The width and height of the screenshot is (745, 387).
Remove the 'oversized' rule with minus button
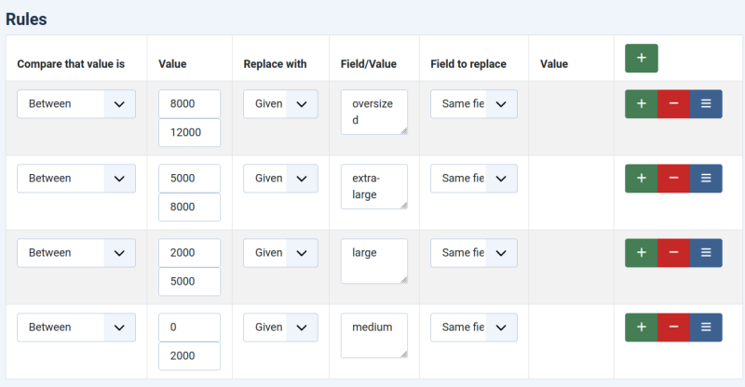[673, 104]
